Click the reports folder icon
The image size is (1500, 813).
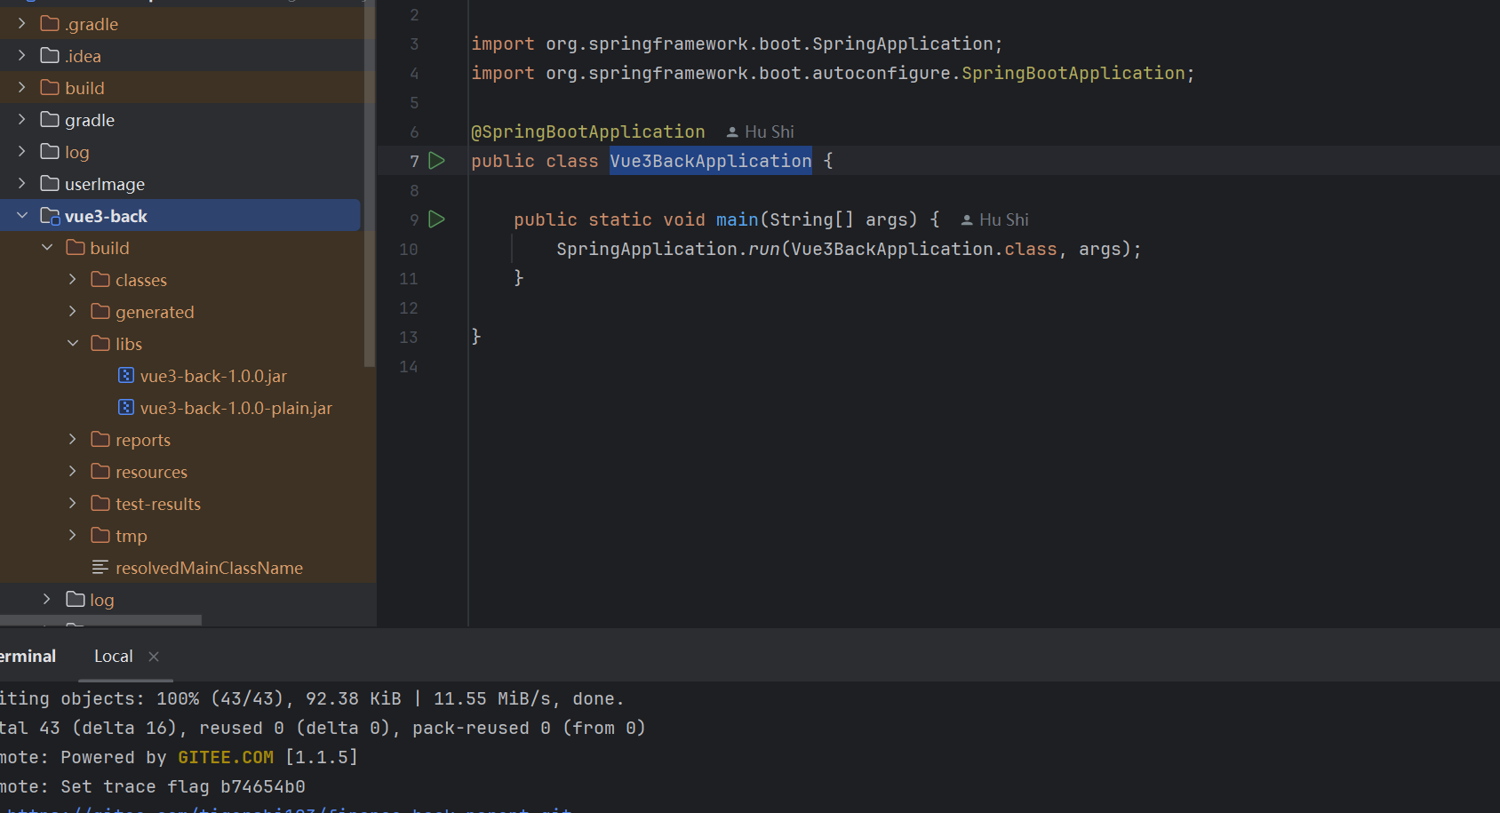[100, 440]
